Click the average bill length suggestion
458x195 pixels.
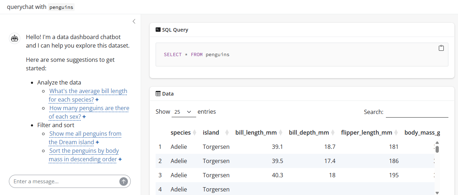point(88,95)
